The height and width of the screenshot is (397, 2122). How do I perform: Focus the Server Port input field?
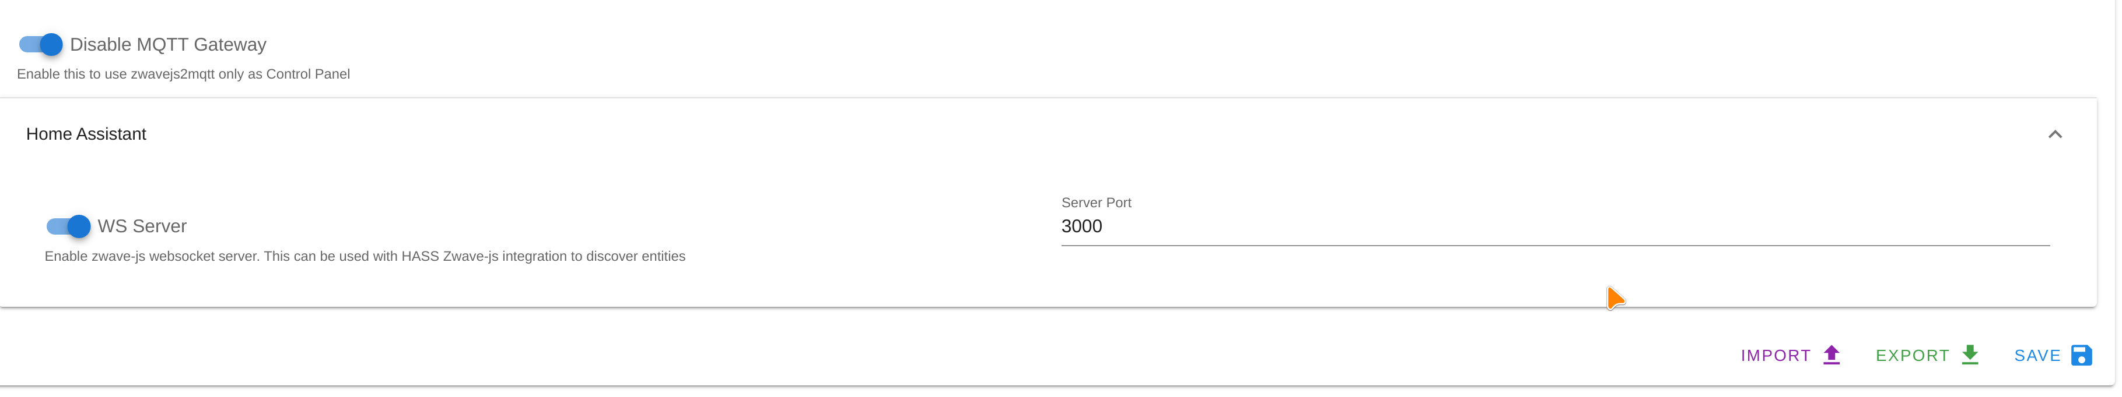[1555, 226]
